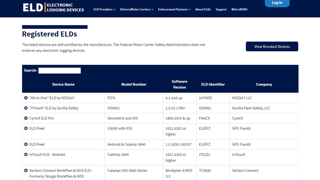Screen dimensions: 320x180
Task: Expand the "All-In-One" ELD by HOS247 row
Action: [x=26, y=98]
